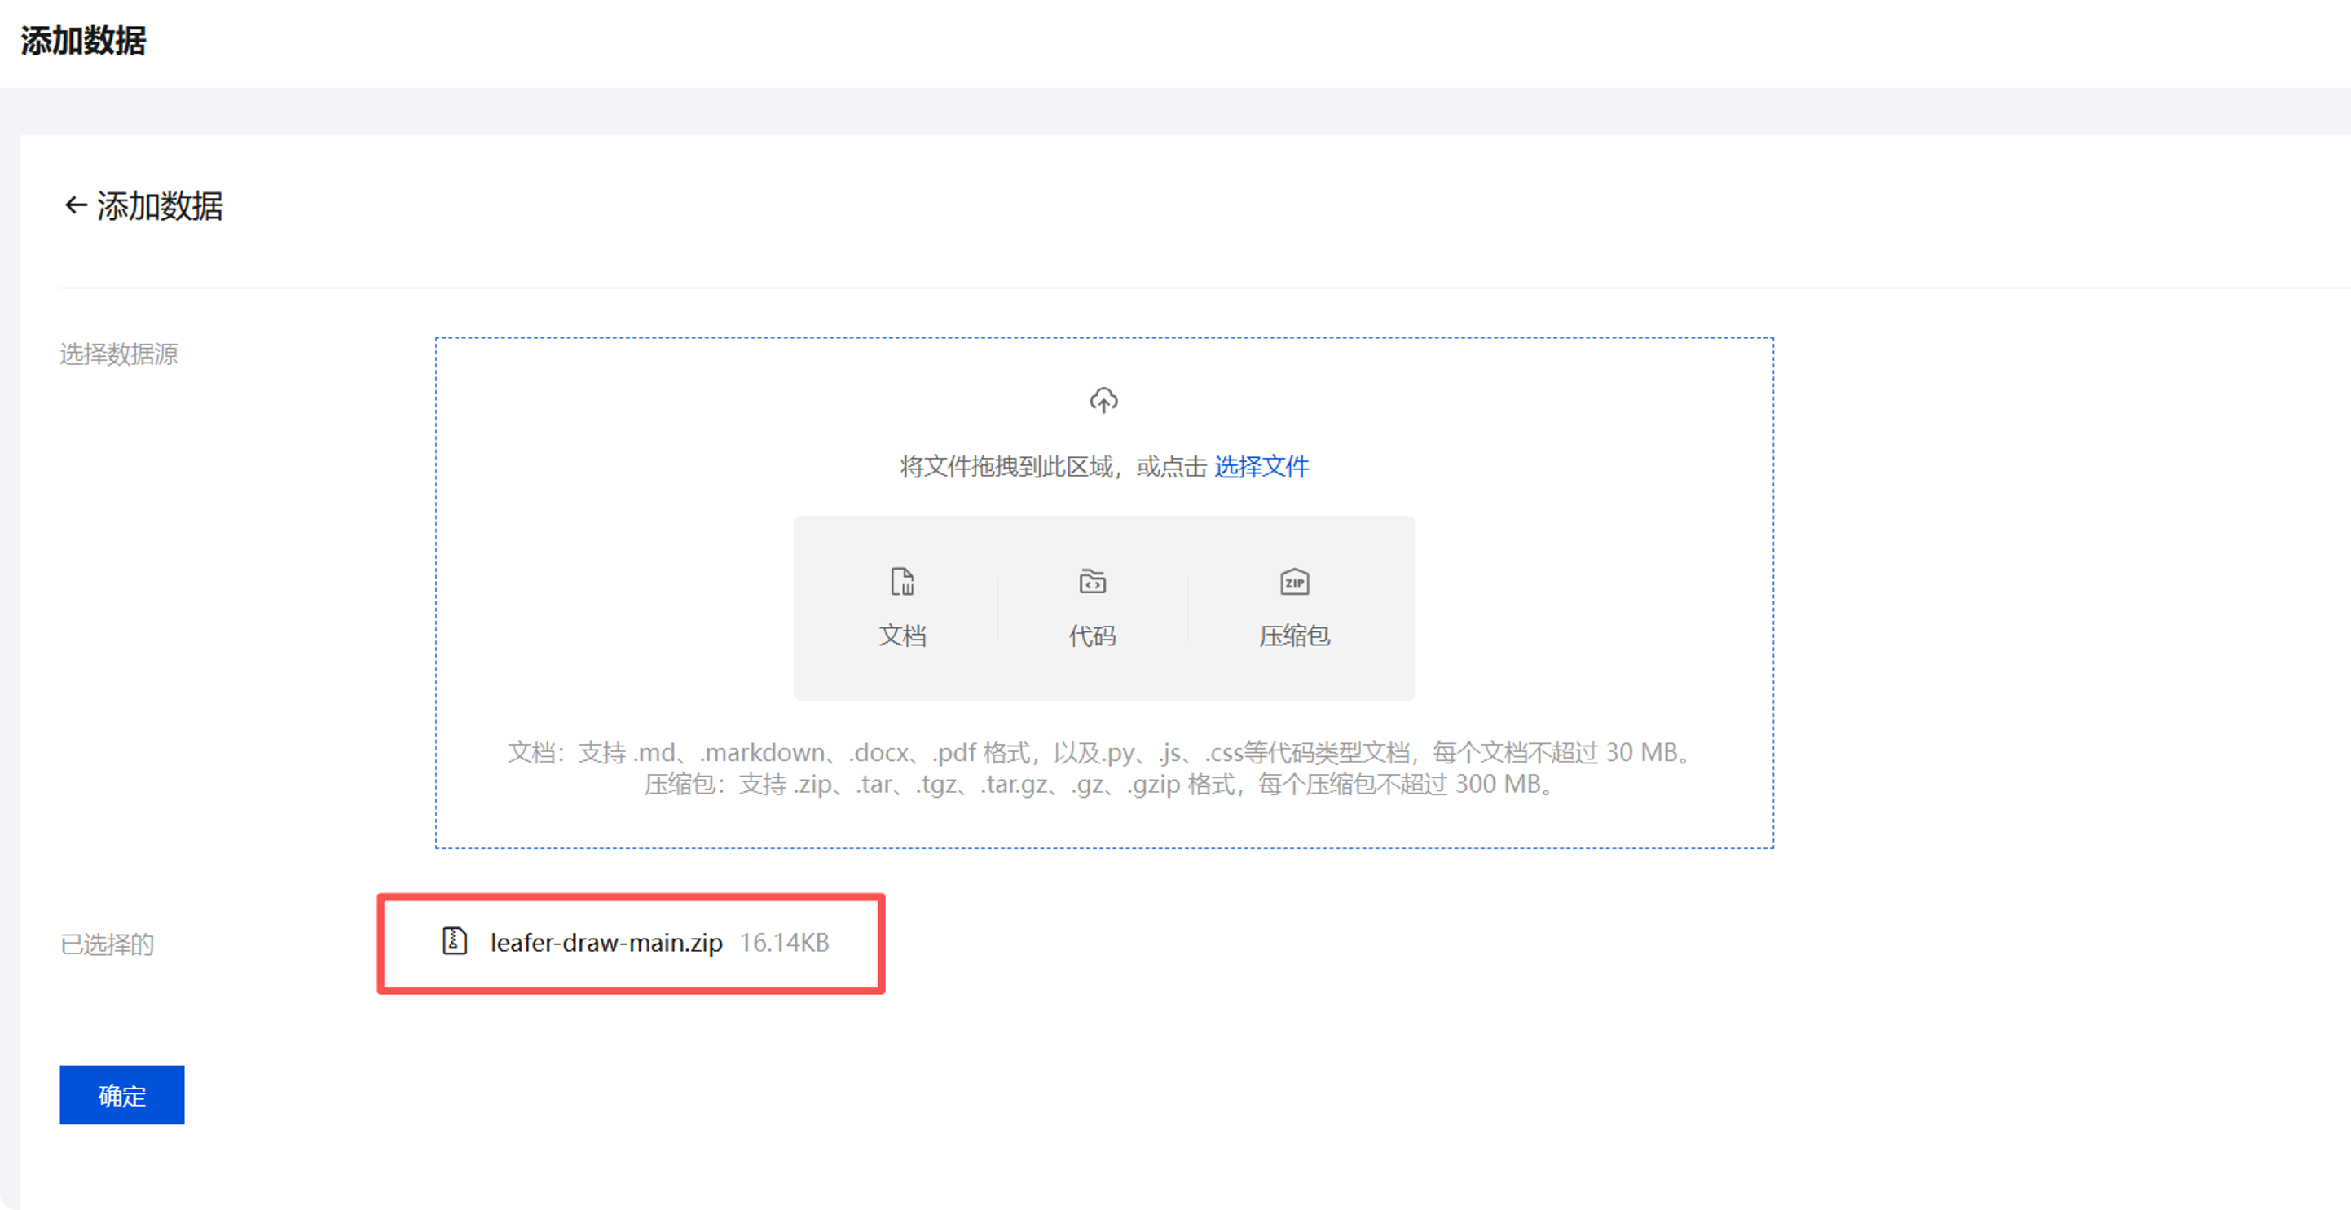The image size is (2351, 1210).
Task: Confirm with the 确定 button
Action: pyautogui.click(x=122, y=1095)
